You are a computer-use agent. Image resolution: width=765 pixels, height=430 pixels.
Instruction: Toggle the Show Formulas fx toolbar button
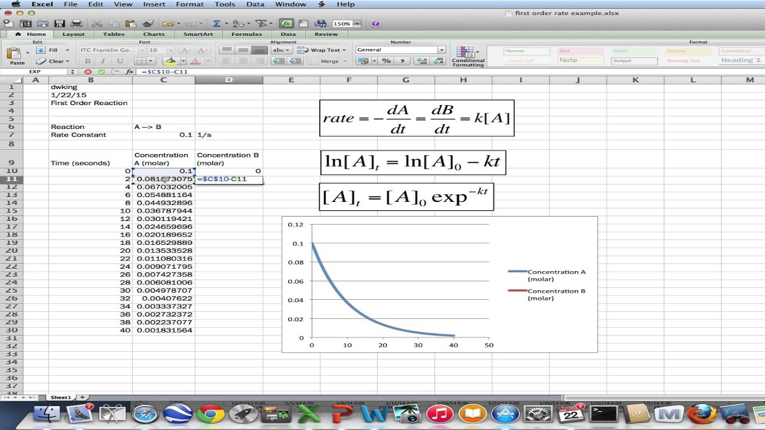point(286,24)
